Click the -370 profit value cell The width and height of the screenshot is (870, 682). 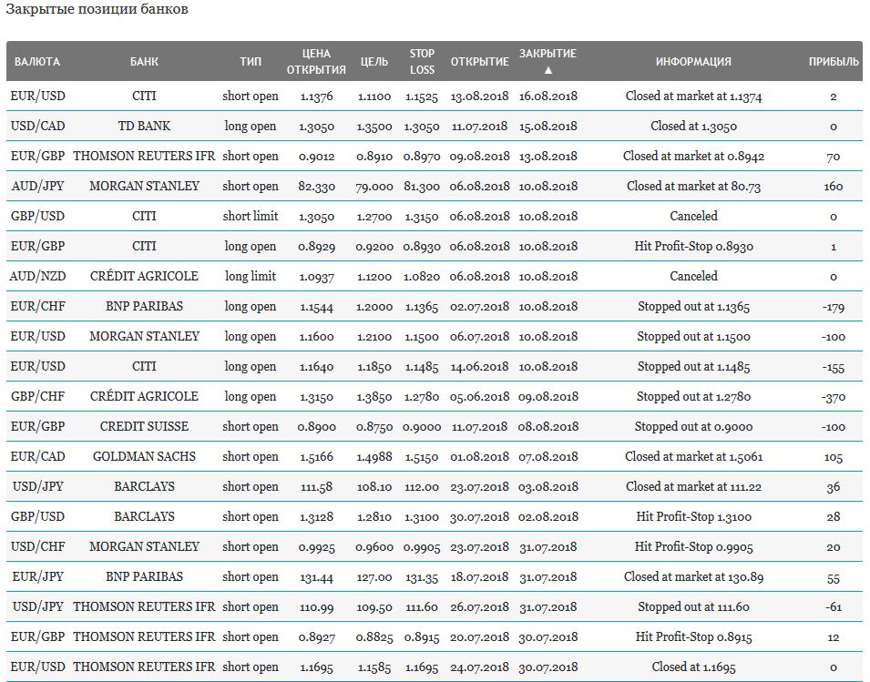[834, 397]
